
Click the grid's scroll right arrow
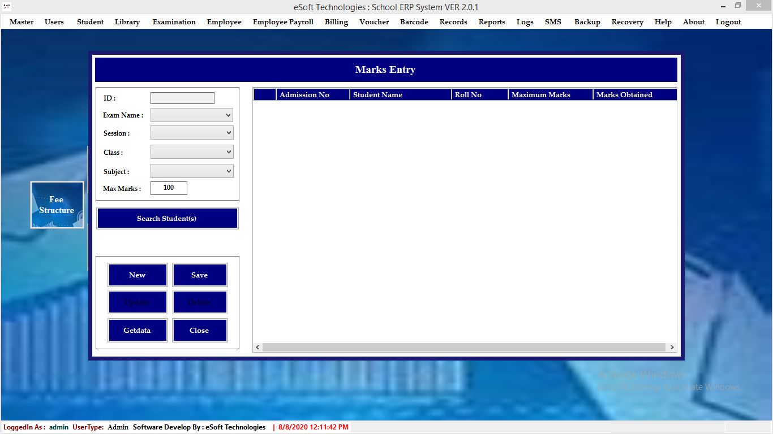672,348
